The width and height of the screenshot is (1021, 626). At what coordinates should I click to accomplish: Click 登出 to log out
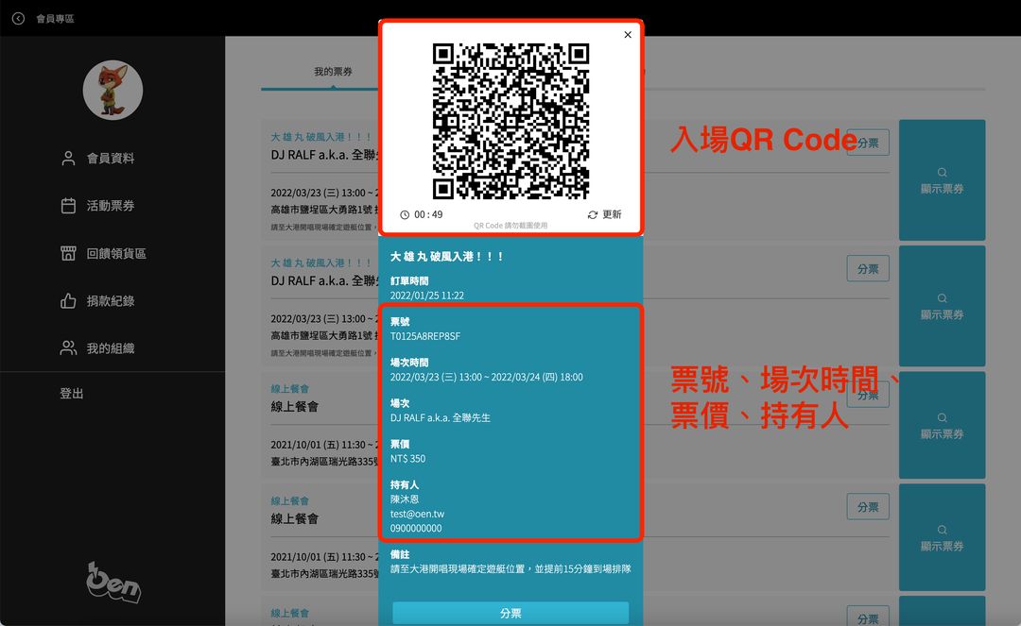coord(72,394)
